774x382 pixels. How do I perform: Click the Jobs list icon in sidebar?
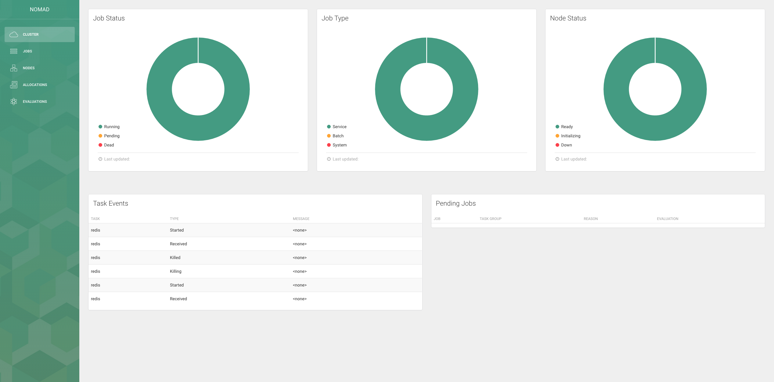point(14,51)
